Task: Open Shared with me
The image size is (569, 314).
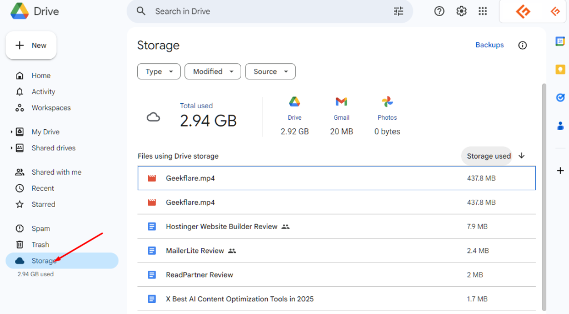Action: click(56, 172)
